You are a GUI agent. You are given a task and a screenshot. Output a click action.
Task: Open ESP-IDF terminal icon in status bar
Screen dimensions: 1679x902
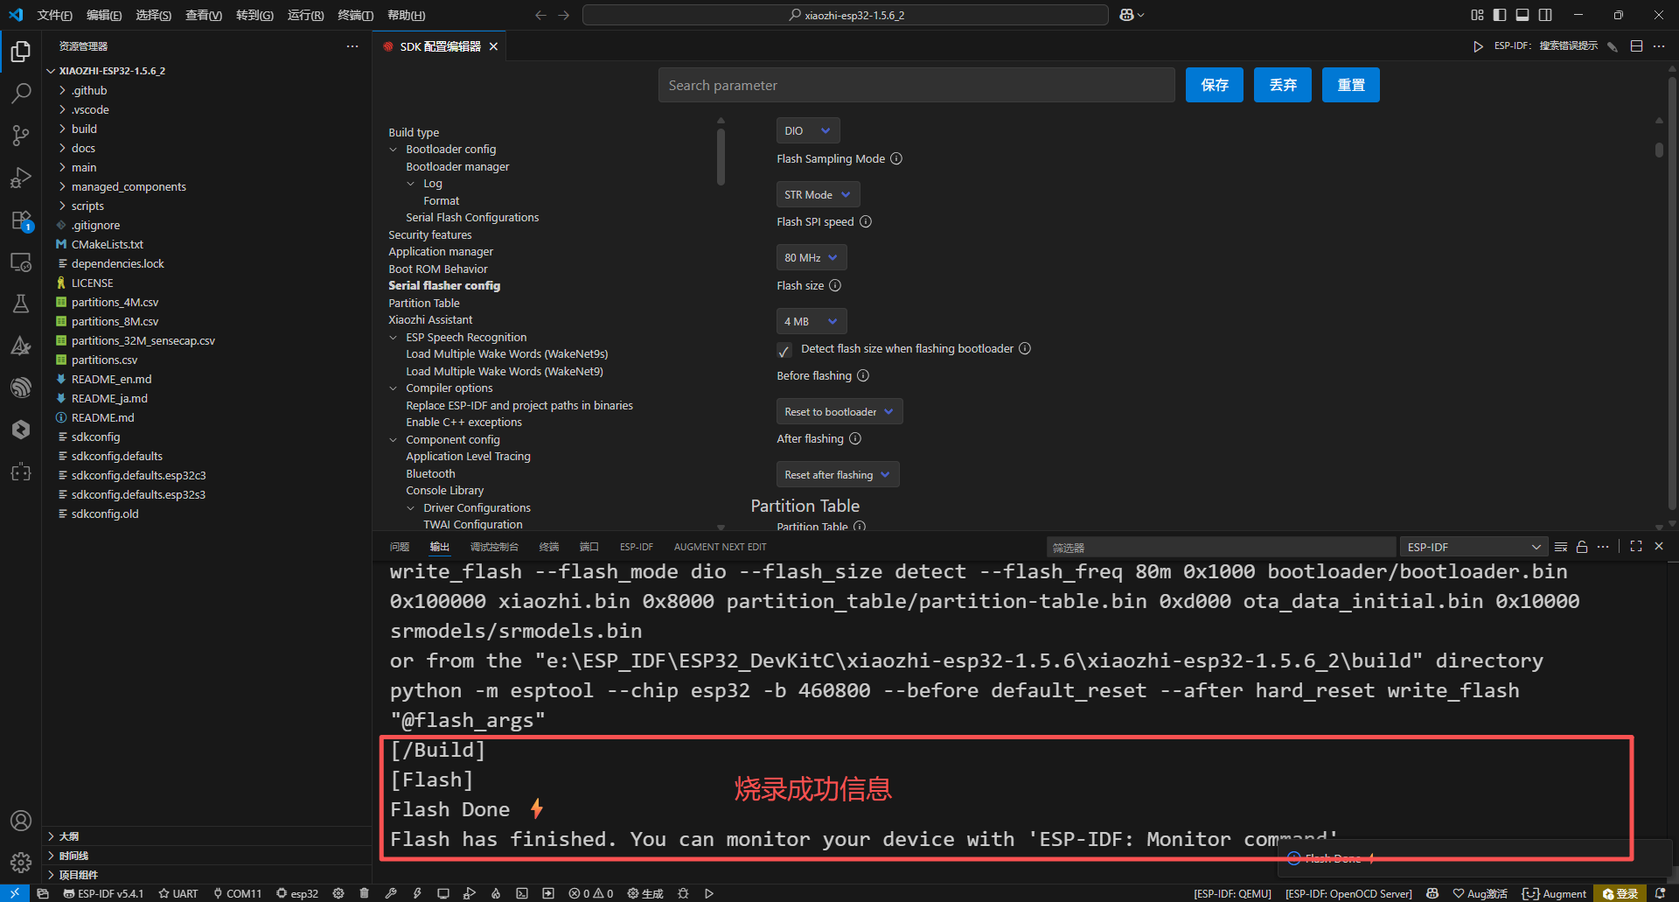click(522, 893)
